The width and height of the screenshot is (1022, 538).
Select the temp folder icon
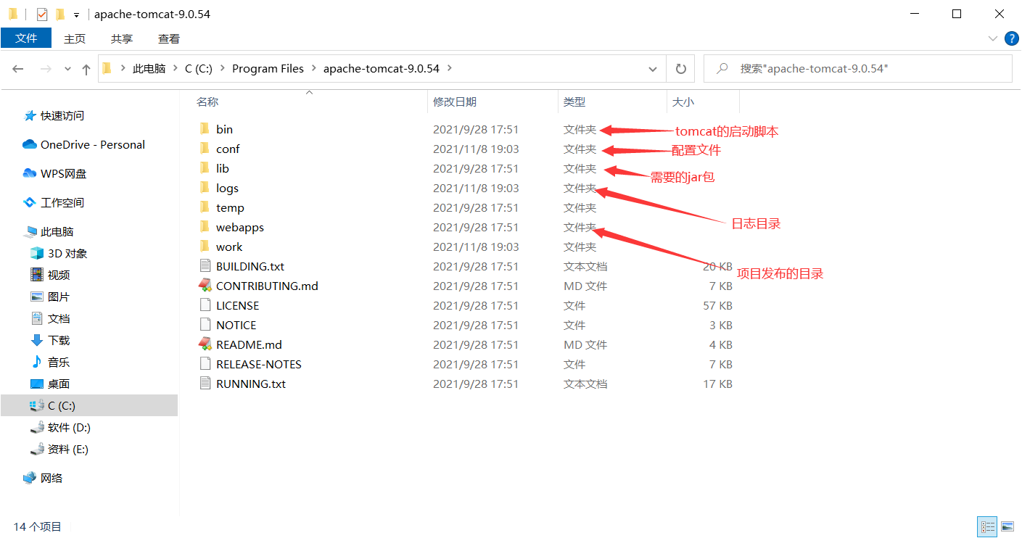[204, 207]
